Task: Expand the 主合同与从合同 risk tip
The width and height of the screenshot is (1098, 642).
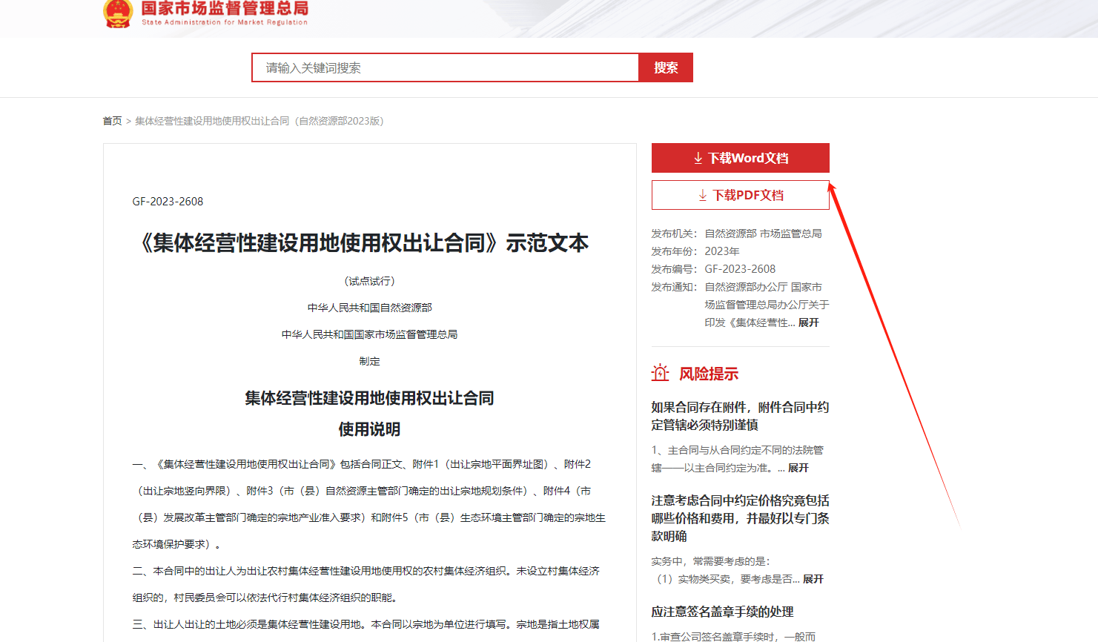Action: [798, 468]
